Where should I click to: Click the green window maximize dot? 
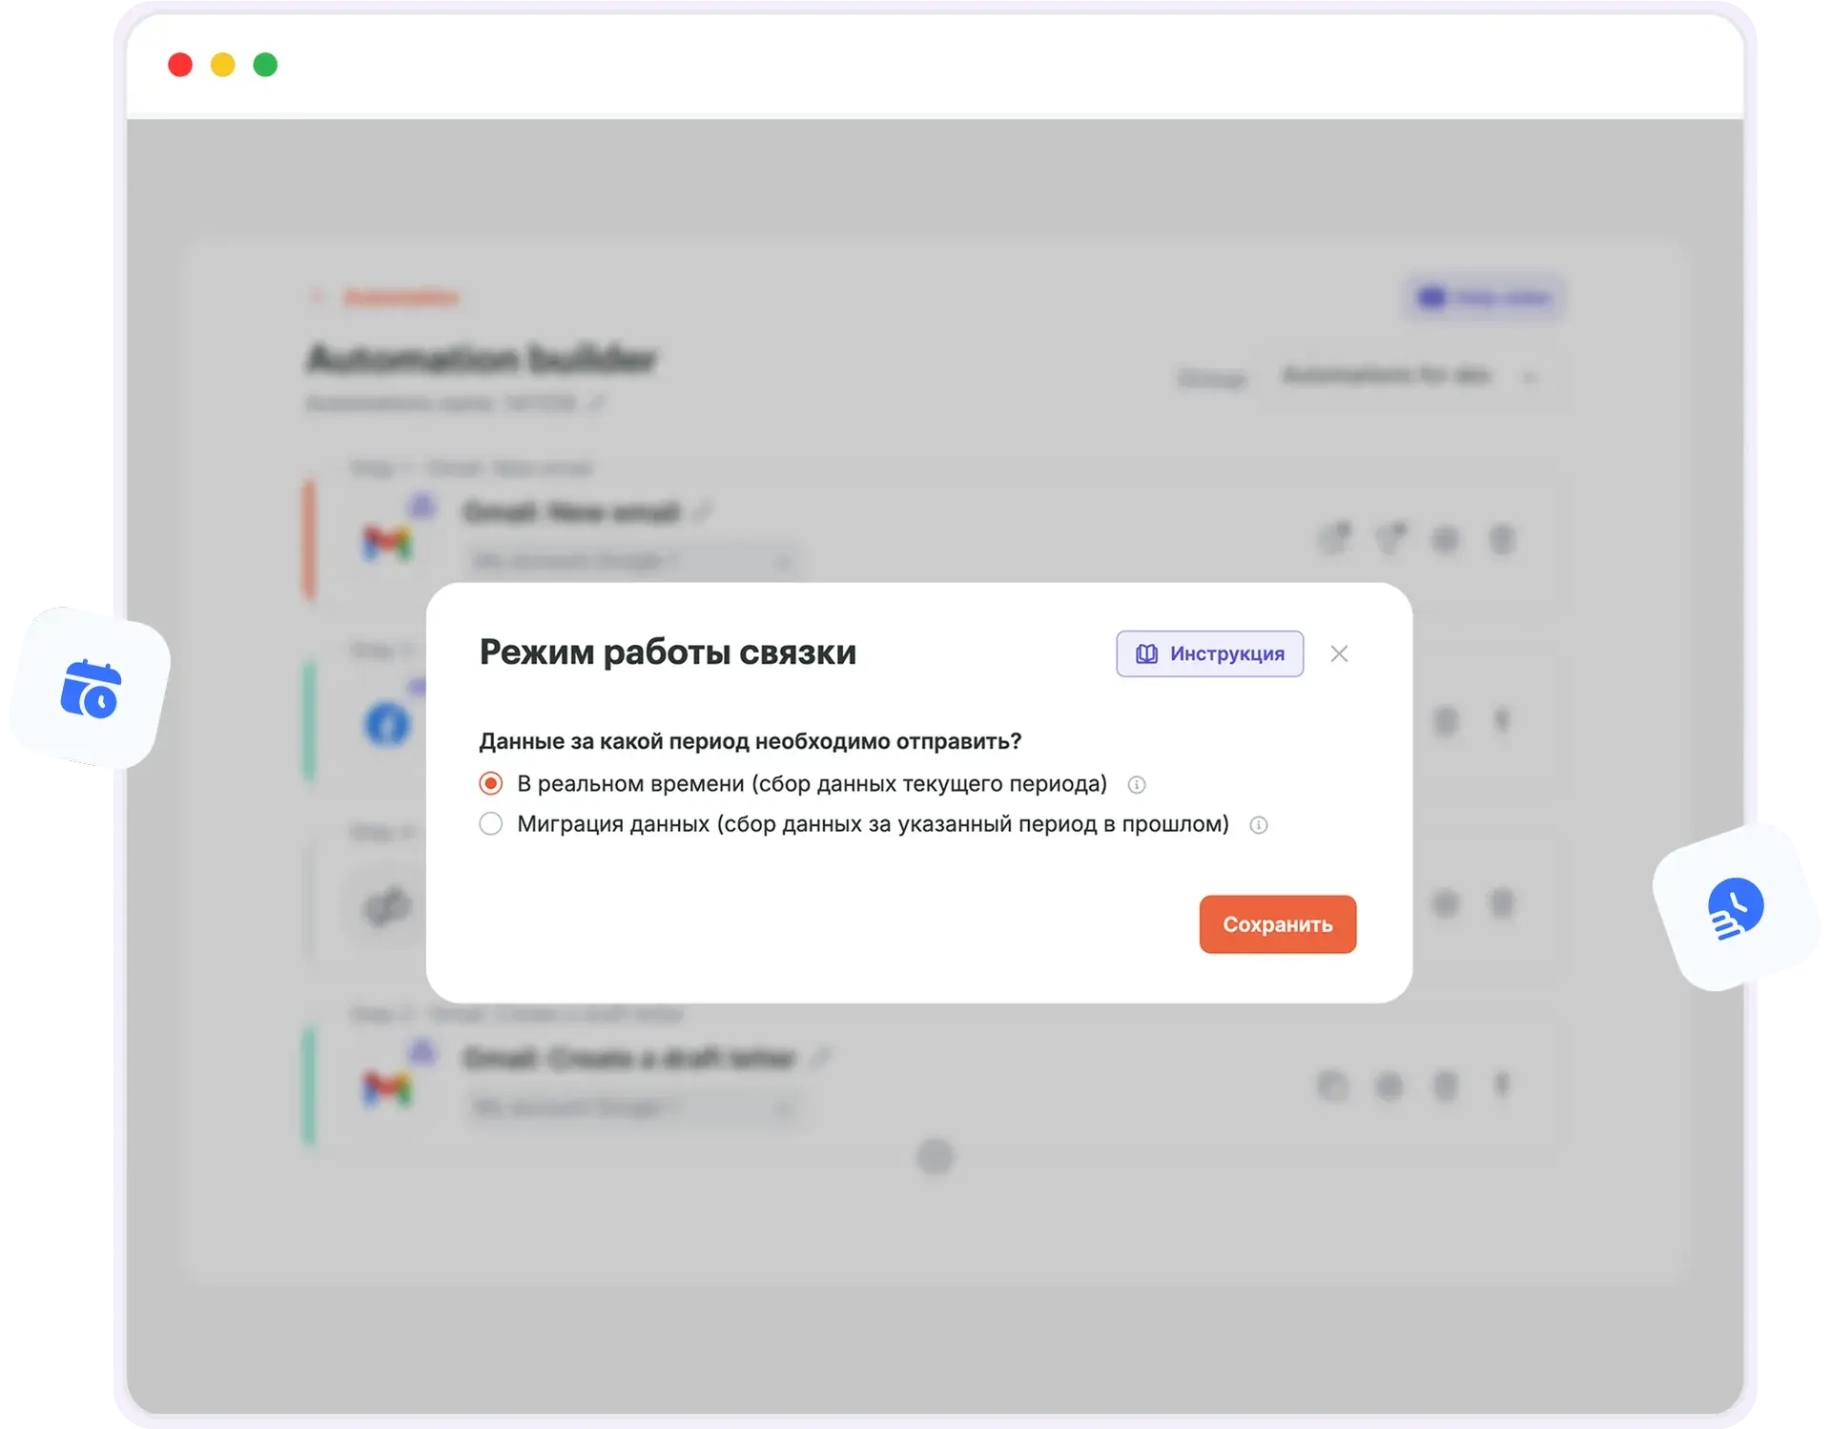(265, 65)
